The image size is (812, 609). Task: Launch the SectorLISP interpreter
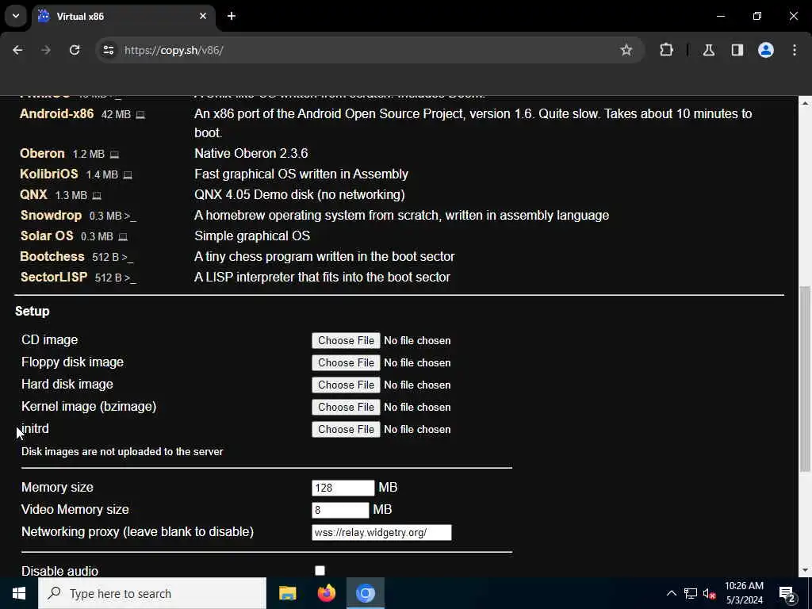pos(54,277)
